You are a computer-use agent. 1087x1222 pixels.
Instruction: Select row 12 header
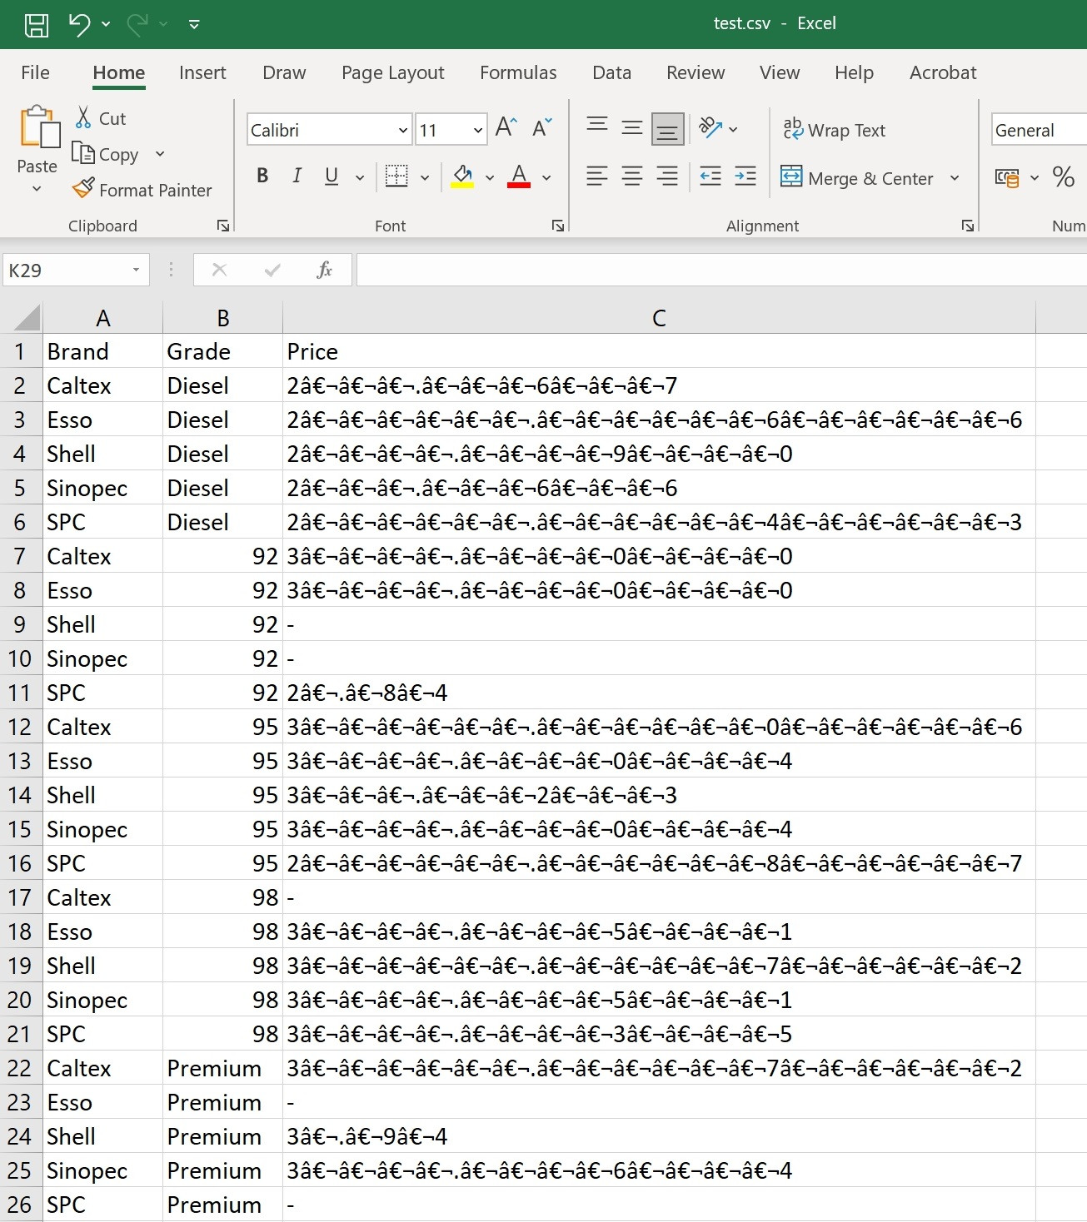(x=21, y=727)
